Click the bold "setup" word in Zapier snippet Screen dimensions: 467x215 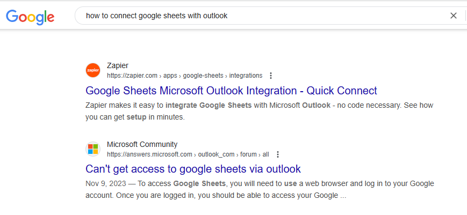pos(136,117)
